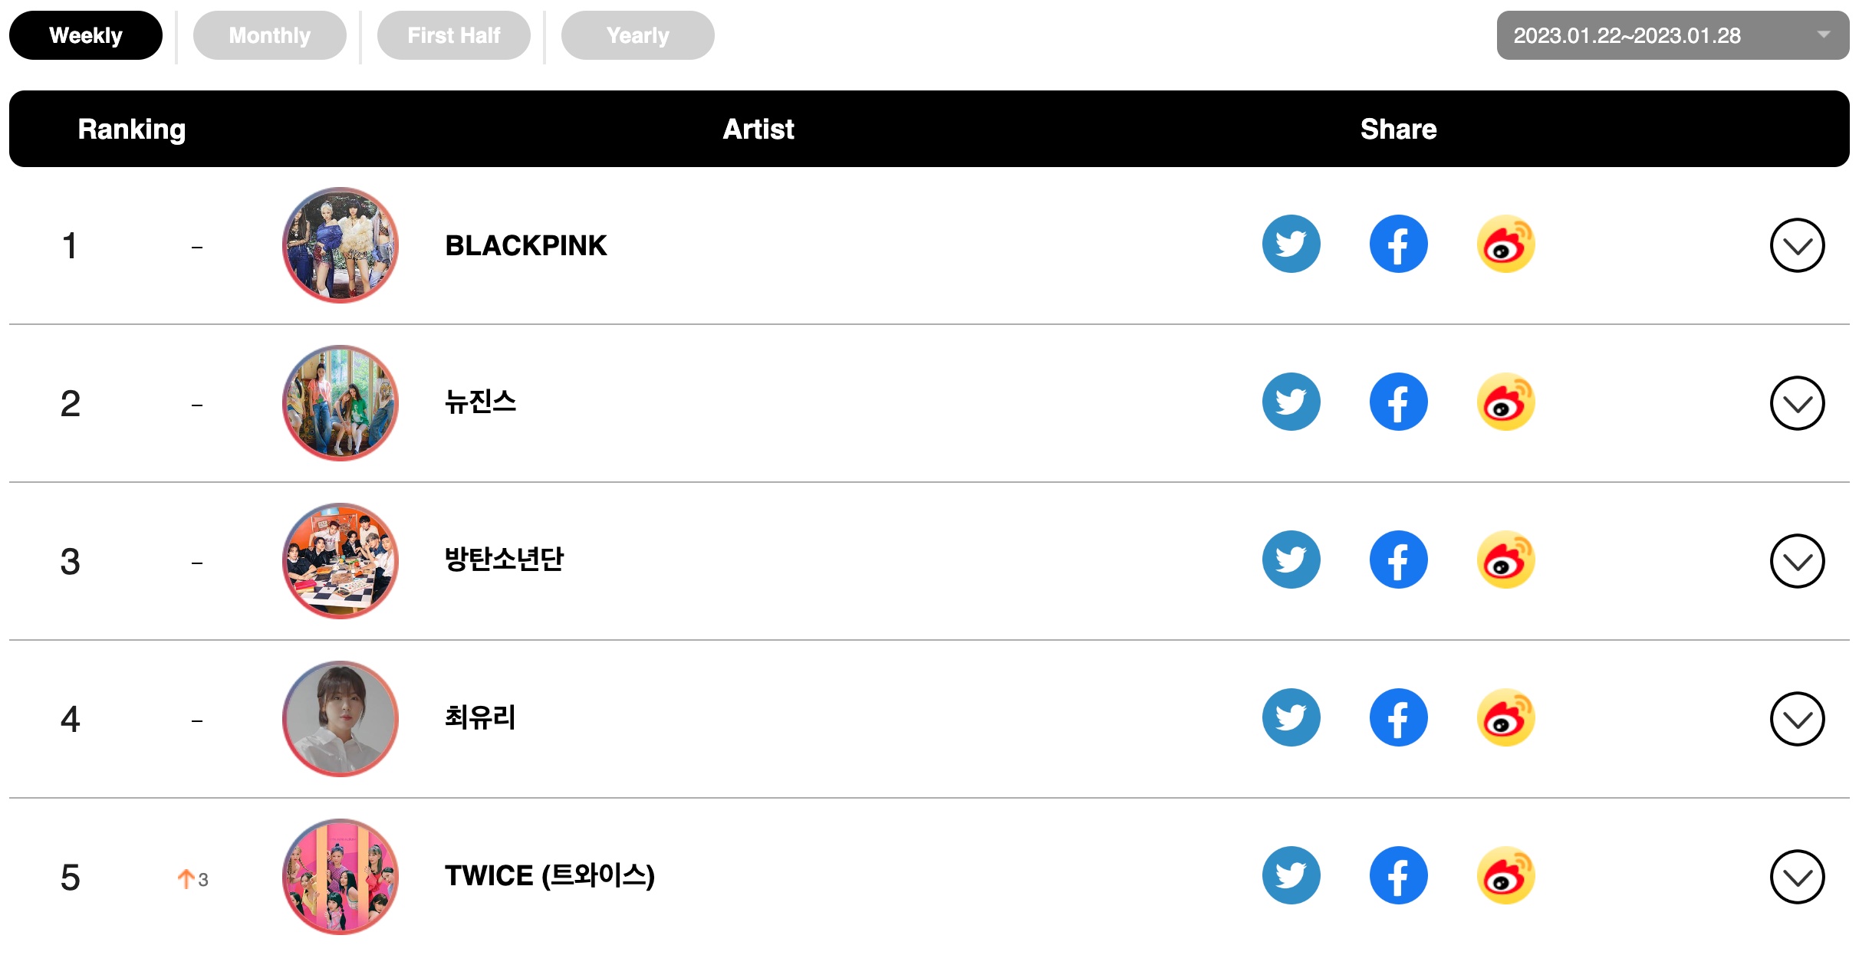1859x955 pixels.
Task: Select the Weekly chart tab
Action: pyautogui.click(x=85, y=35)
